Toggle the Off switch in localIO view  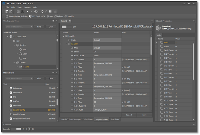point(66,27)
